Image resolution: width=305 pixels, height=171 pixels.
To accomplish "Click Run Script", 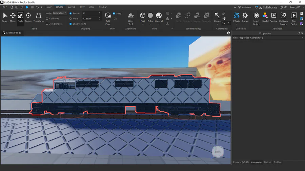I will pyautogui.click(x=294, y=19).
